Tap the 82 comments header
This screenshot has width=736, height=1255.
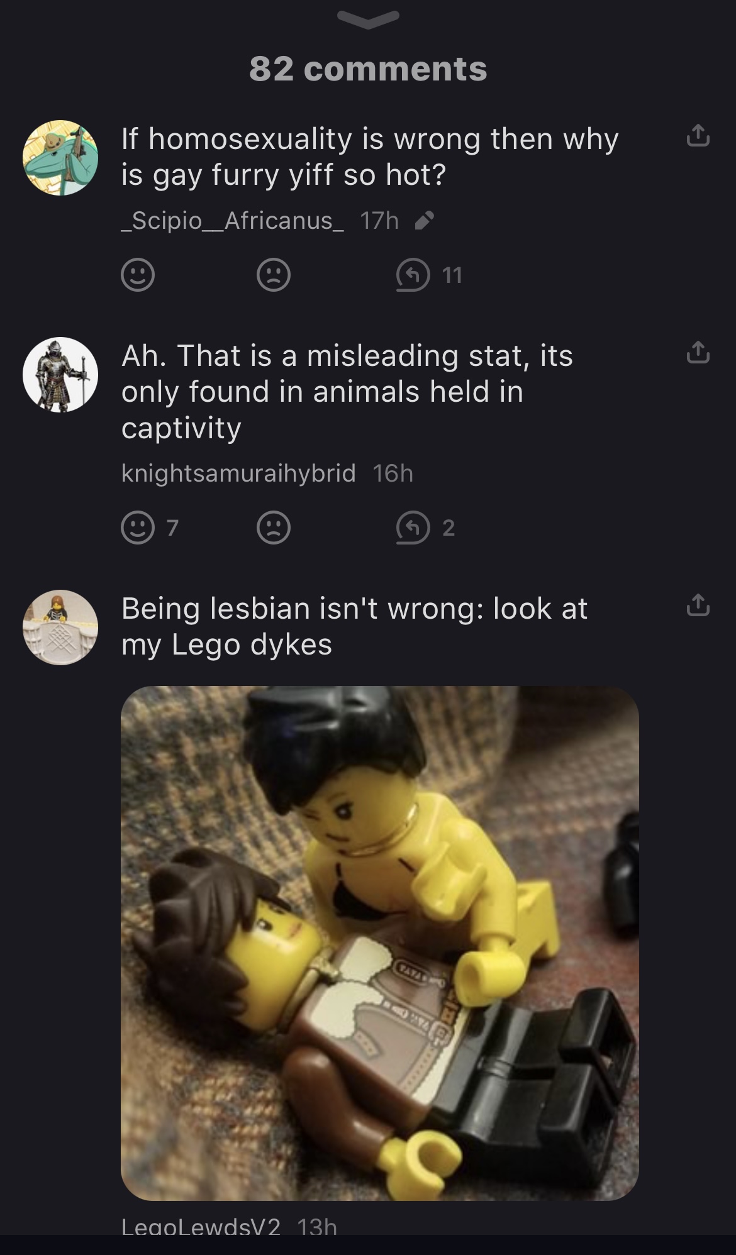(368, 69)
